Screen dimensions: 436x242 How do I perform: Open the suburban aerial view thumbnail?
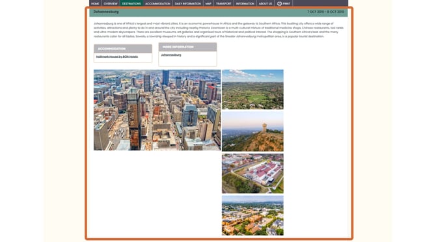pos(252,215)
